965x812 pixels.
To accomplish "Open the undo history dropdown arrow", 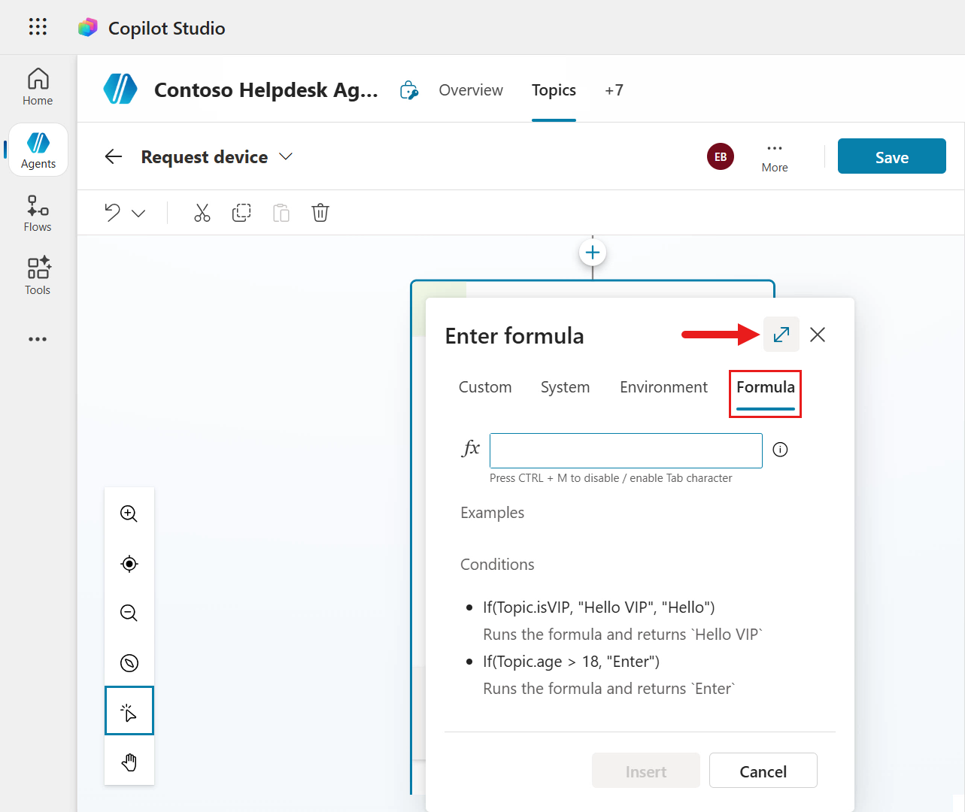I will coord(138,214).
